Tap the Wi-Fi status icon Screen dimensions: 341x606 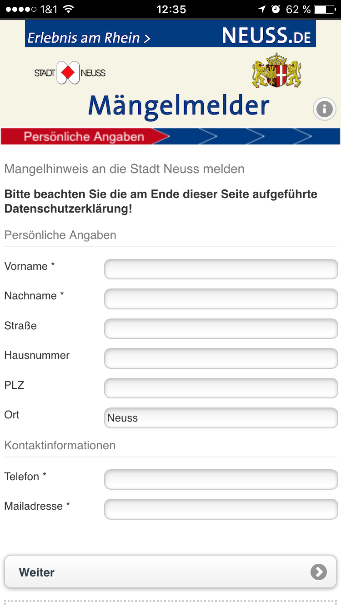(x=68, y=9)
